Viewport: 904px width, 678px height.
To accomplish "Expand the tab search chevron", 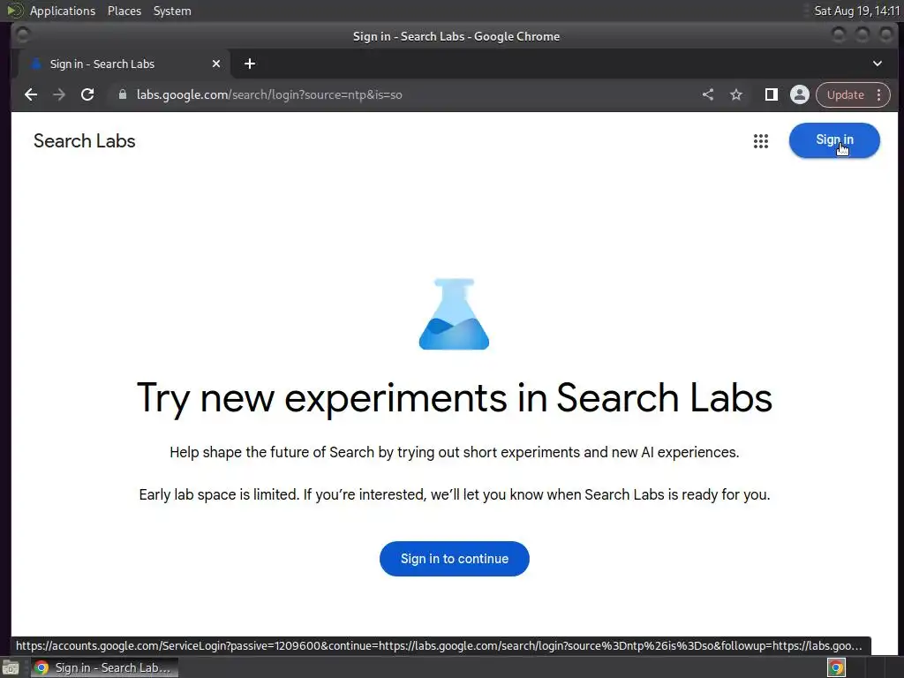I will [877, 64].
